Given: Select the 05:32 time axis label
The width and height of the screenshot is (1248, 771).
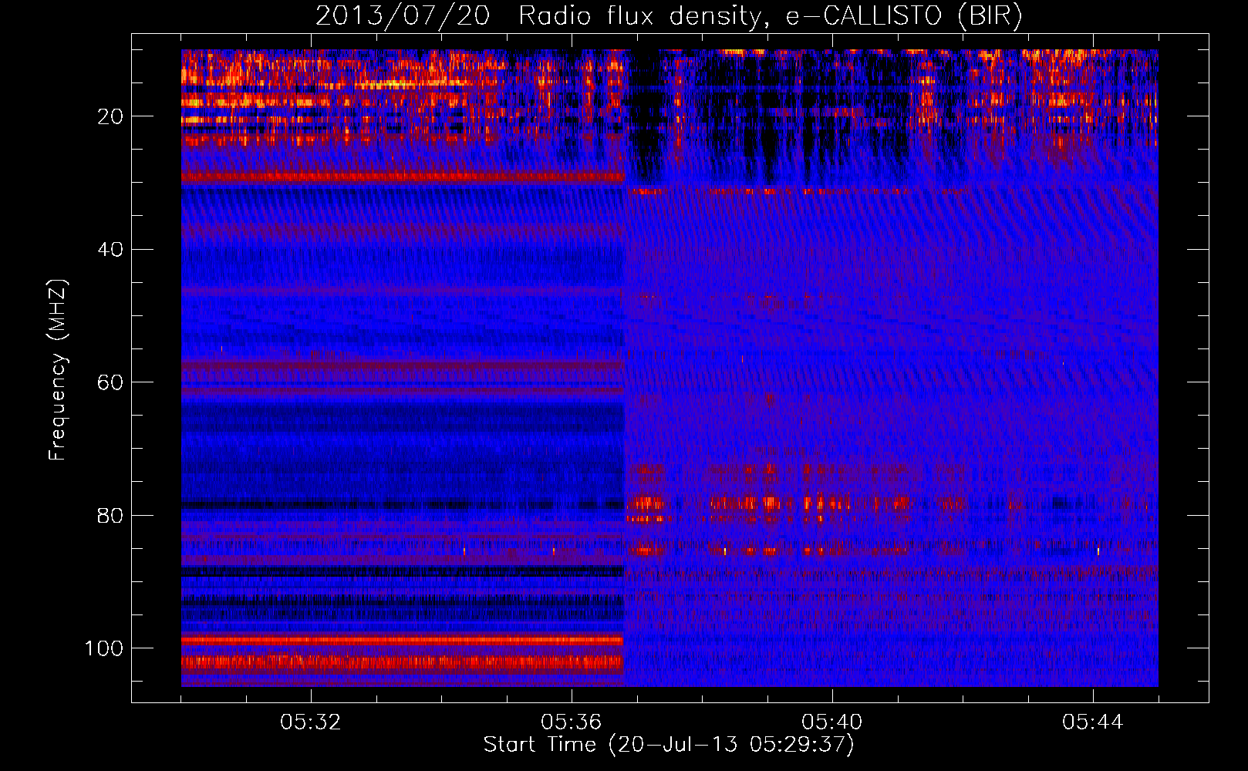Looking at the screenshot, I should [311, 722].
